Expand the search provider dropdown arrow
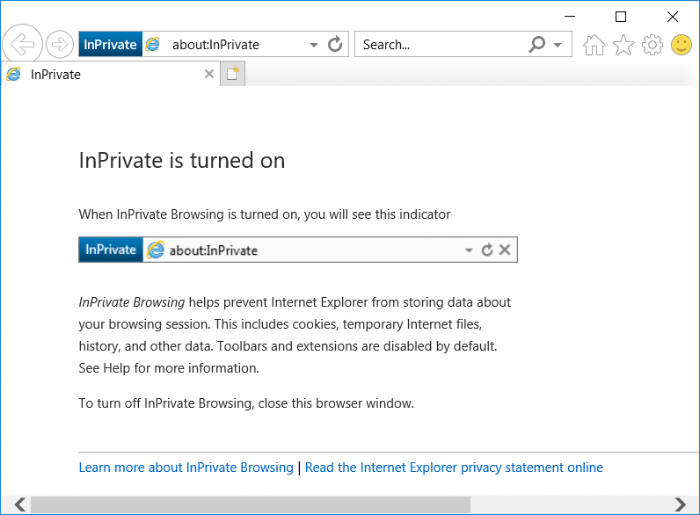Image resolution: width=700 pixels, height=515 pixels. [558, 45]
